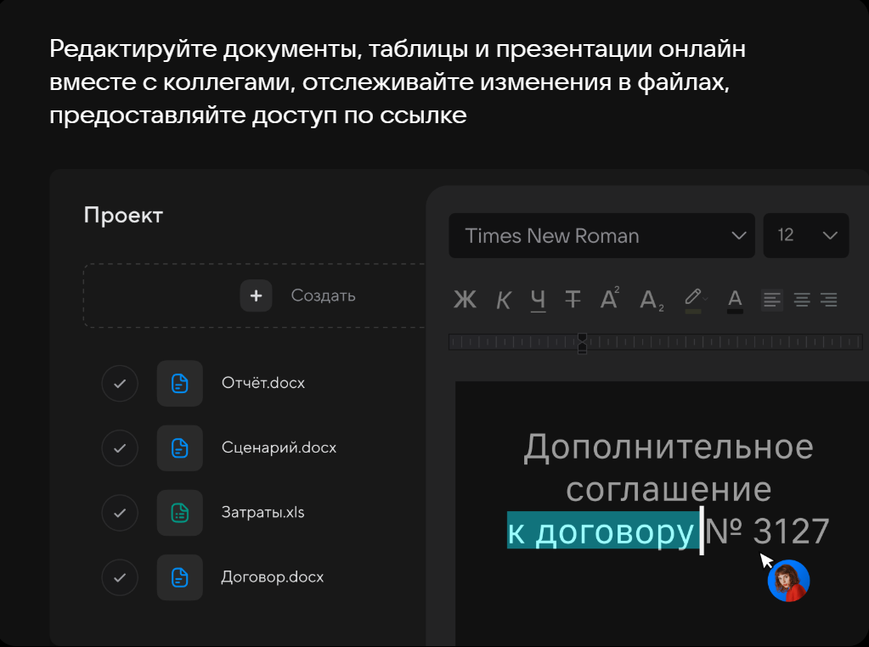Image resolution: width=869 pixels, height=647 pixels.
Task: Toggle strikethrough formatting icon
Action: pyautogui.click(x=573, y=300)
